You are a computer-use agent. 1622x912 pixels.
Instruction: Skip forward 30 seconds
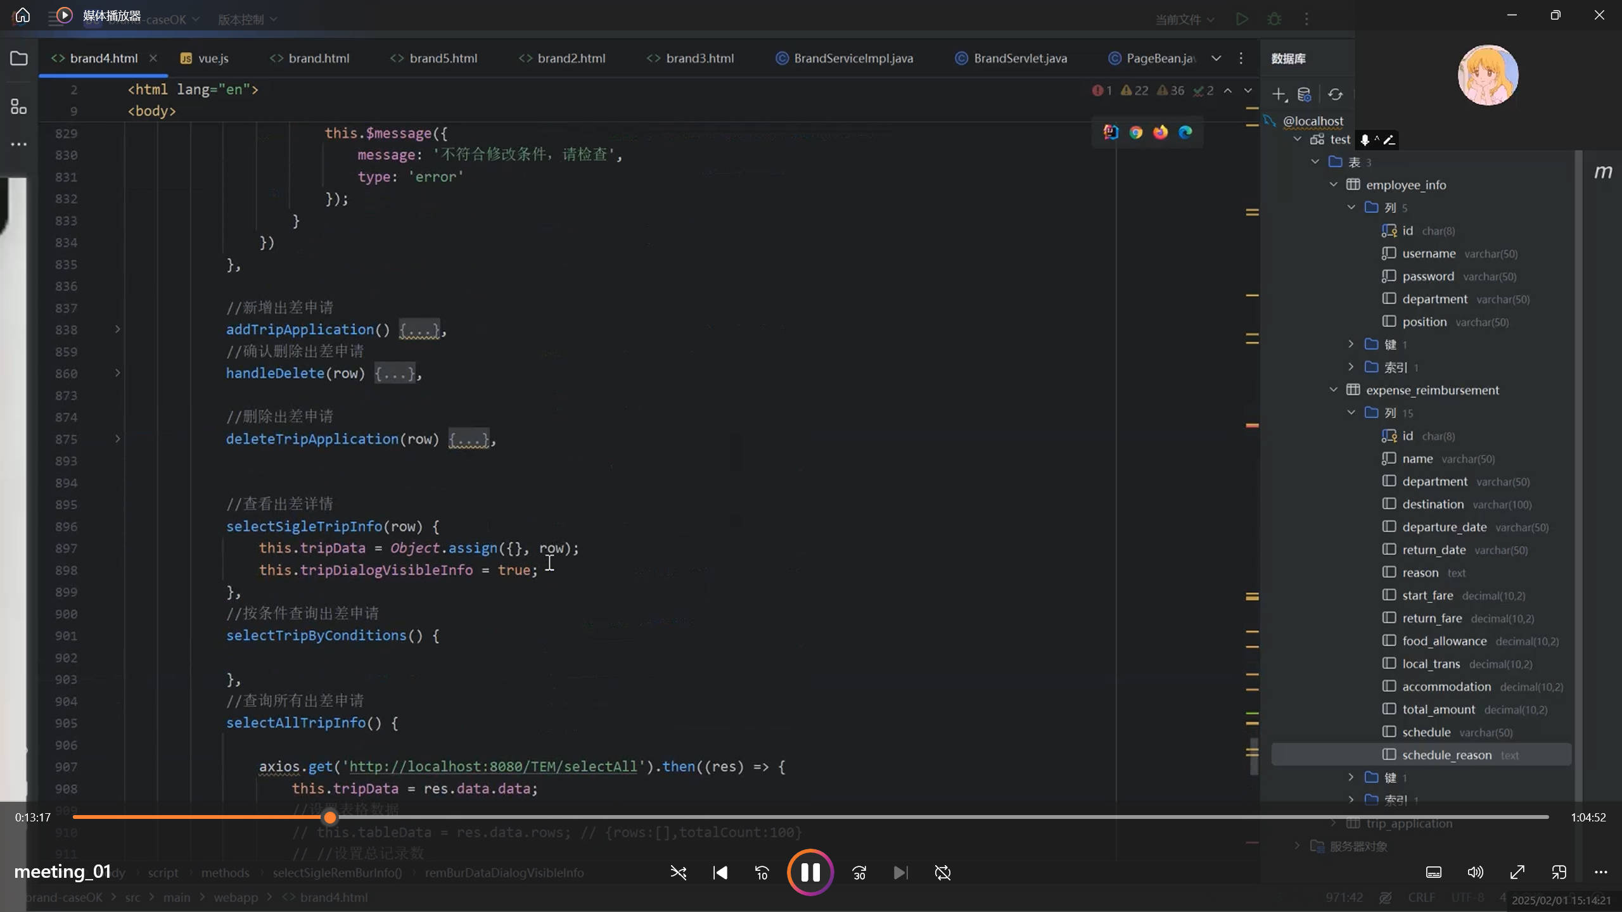(859, 873)
